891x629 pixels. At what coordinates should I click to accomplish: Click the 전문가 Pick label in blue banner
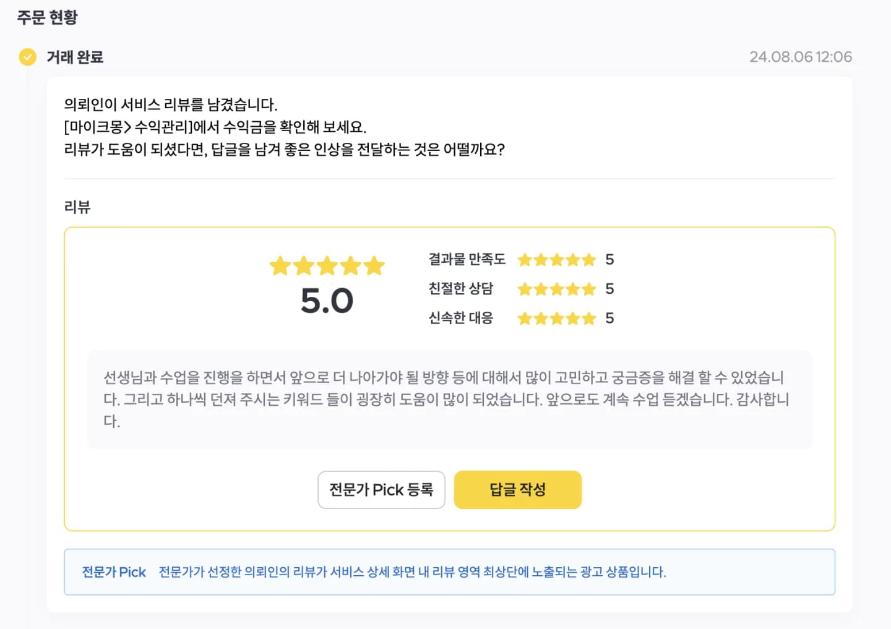click(x=114, y=572)
